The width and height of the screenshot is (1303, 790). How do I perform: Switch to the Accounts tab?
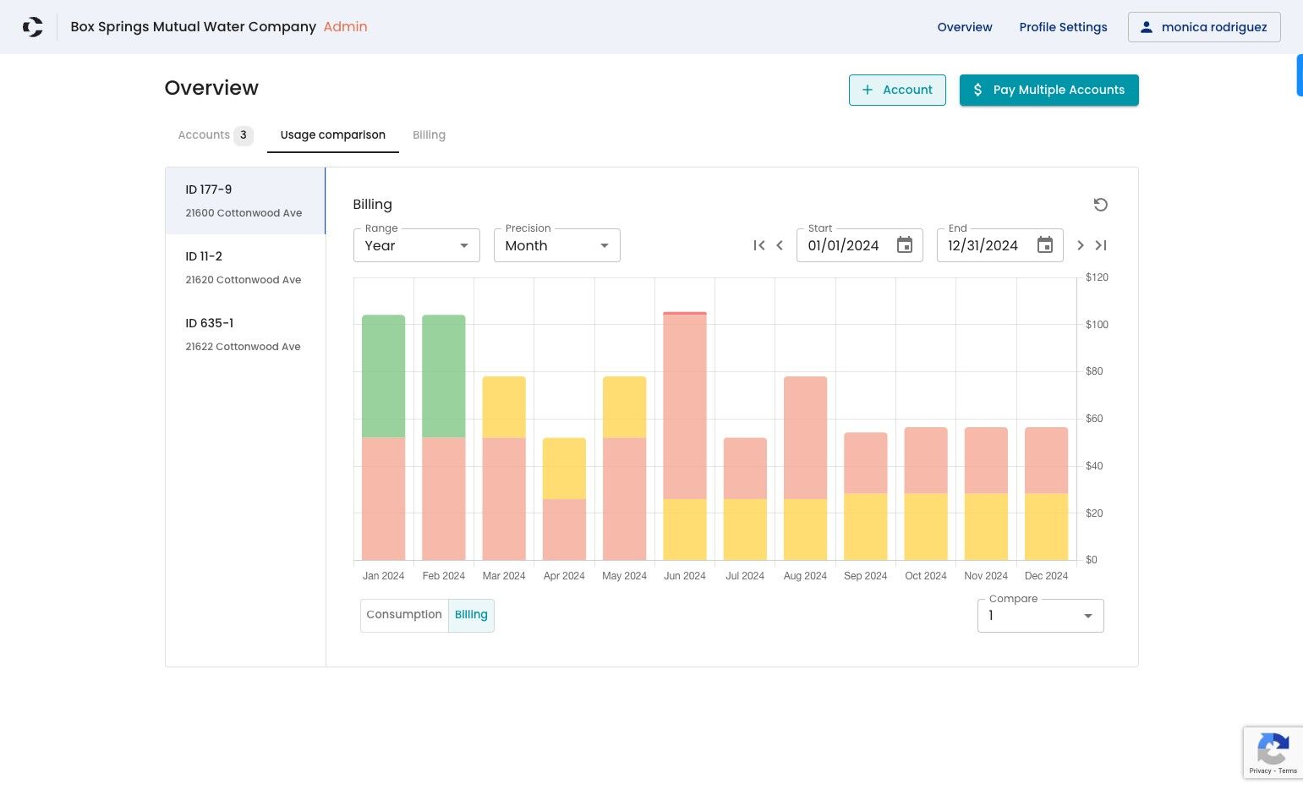click(215, 135)
